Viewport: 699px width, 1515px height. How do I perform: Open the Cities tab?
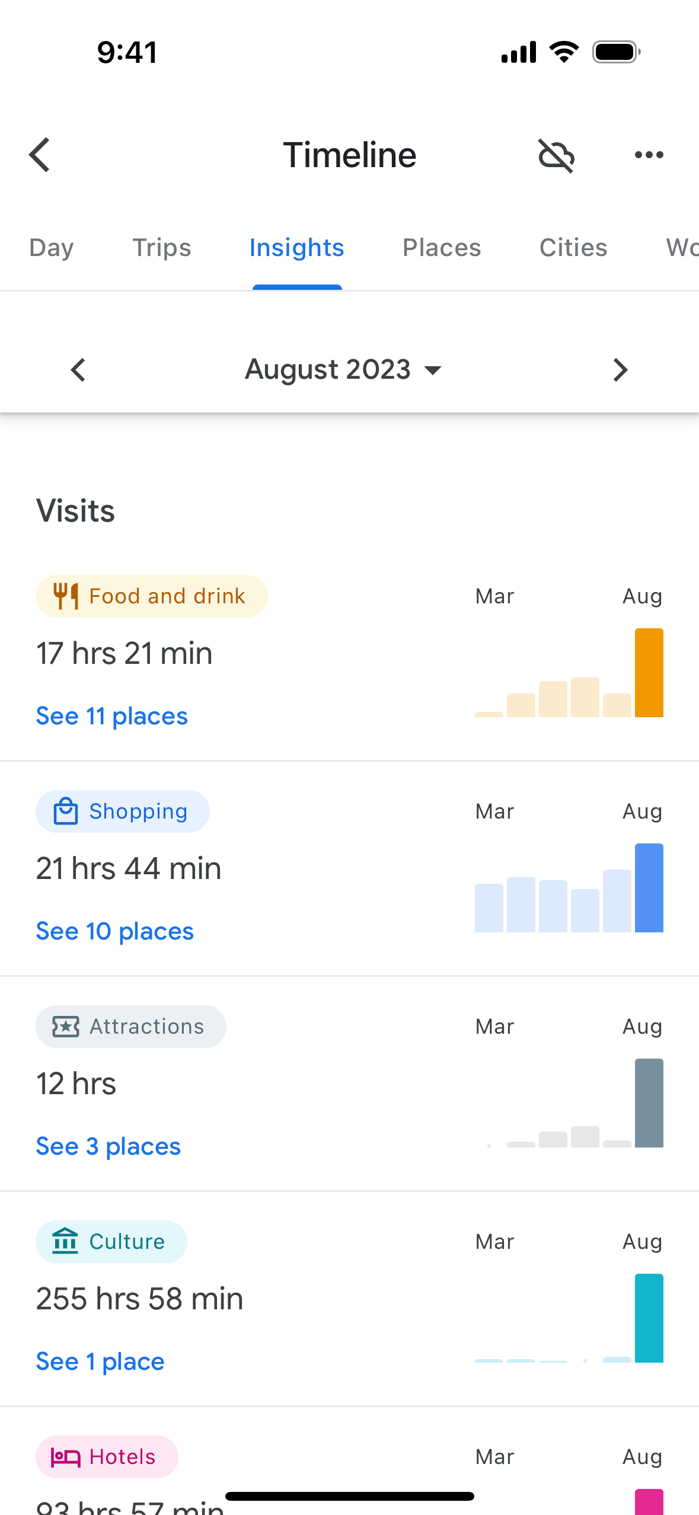coord(573,248)
